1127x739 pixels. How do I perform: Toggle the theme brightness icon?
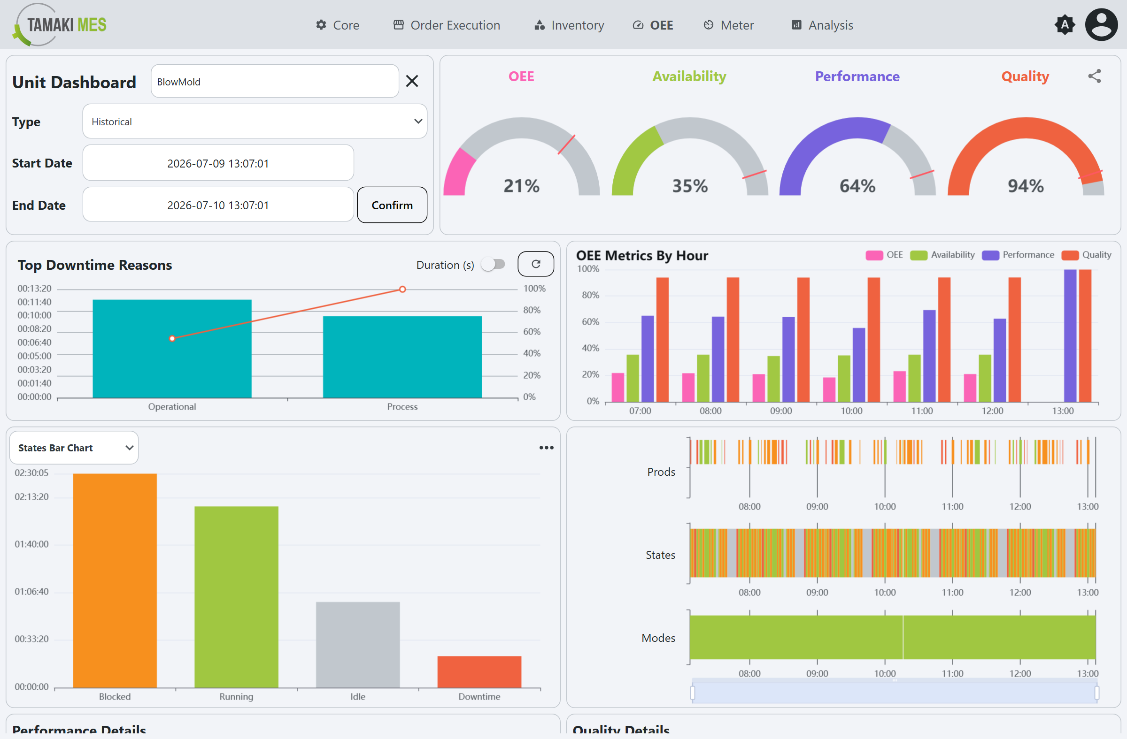coord(1065,24)
